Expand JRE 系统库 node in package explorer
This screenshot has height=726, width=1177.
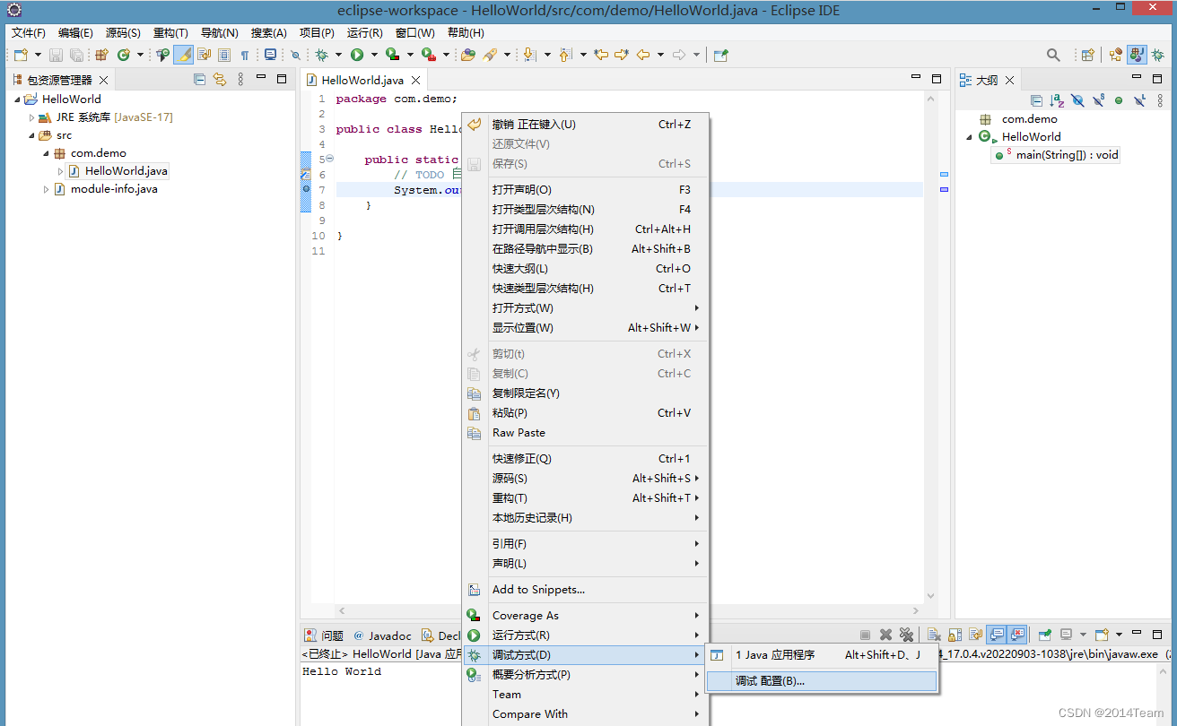[31, 117]
